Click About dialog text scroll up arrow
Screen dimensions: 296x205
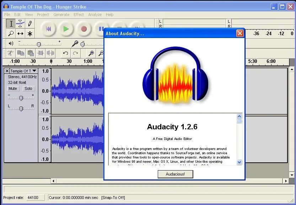[239, 116]
